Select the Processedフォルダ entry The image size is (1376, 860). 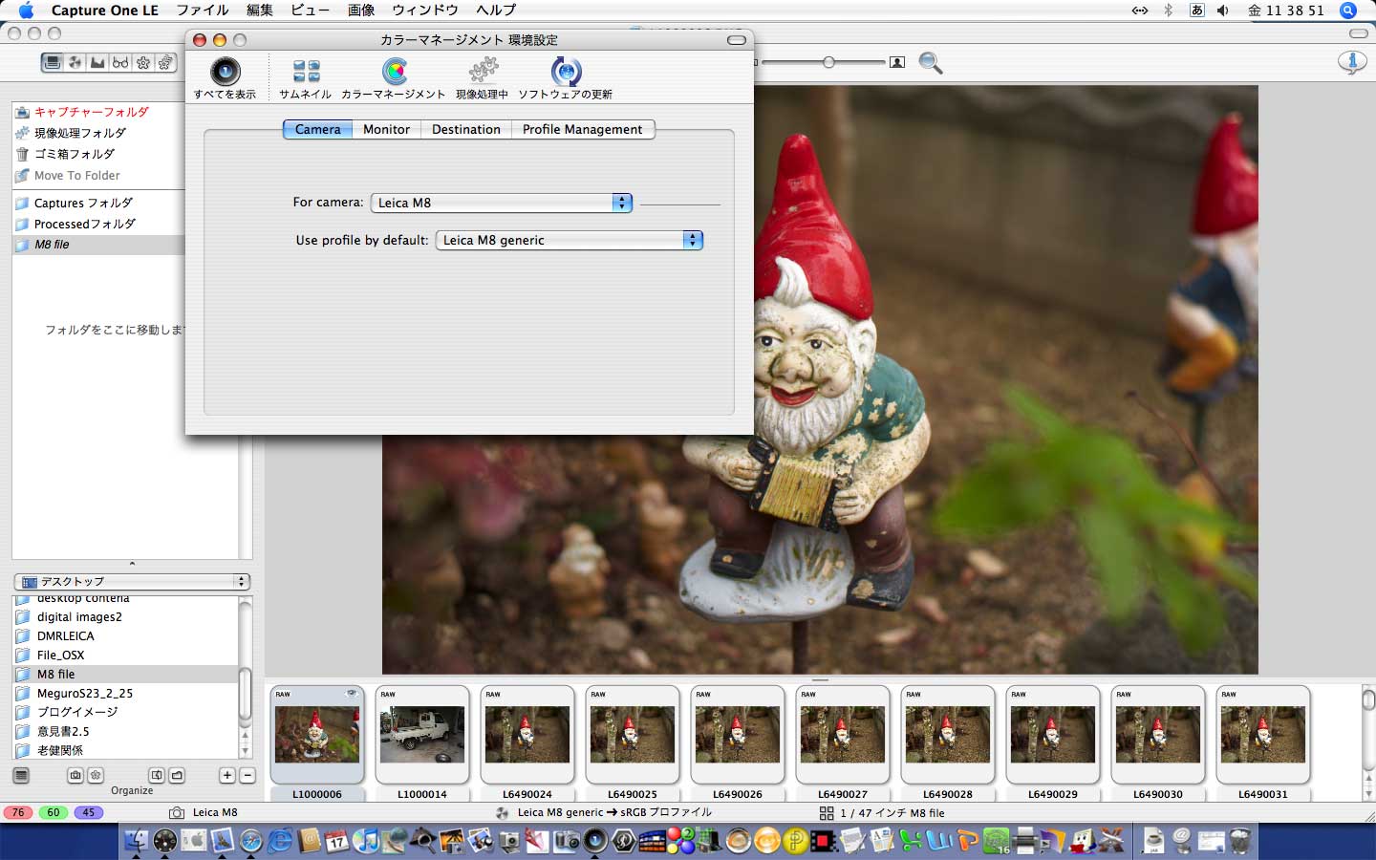coord(98,224)
